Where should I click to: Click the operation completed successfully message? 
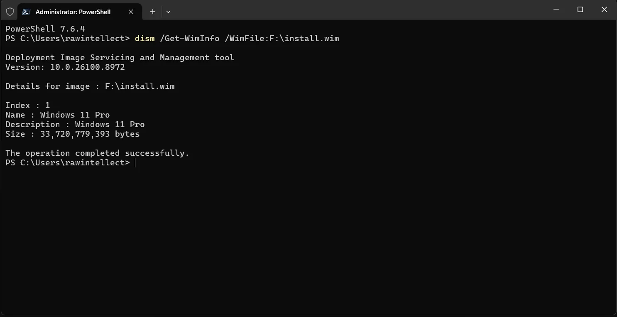97,153
